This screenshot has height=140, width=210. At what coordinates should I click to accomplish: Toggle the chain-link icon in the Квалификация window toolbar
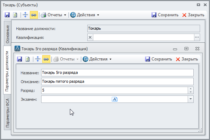click(46, 59)
